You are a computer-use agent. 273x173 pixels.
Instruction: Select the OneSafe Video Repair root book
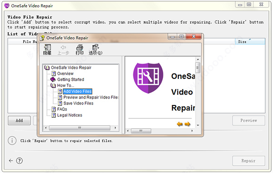pos(71,68)
